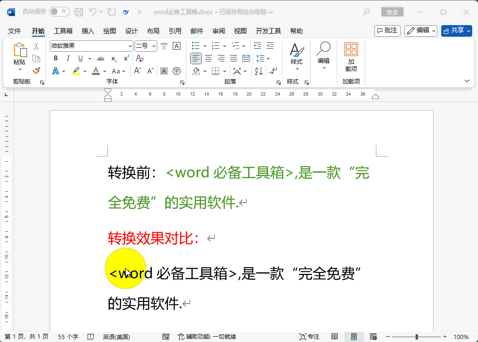This screenshot has width=478, height=342.
Task: Click the italic I icon
Action: coord(68,58)
